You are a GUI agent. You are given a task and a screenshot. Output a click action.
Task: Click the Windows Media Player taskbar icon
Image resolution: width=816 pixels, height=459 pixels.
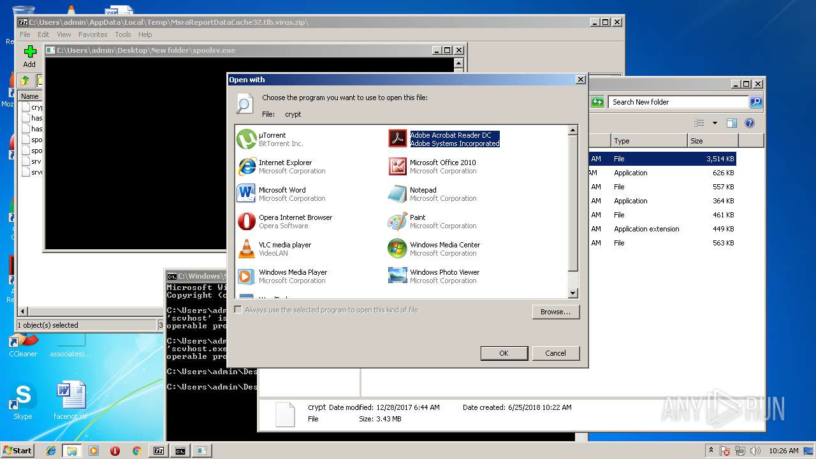pos(94,451)
